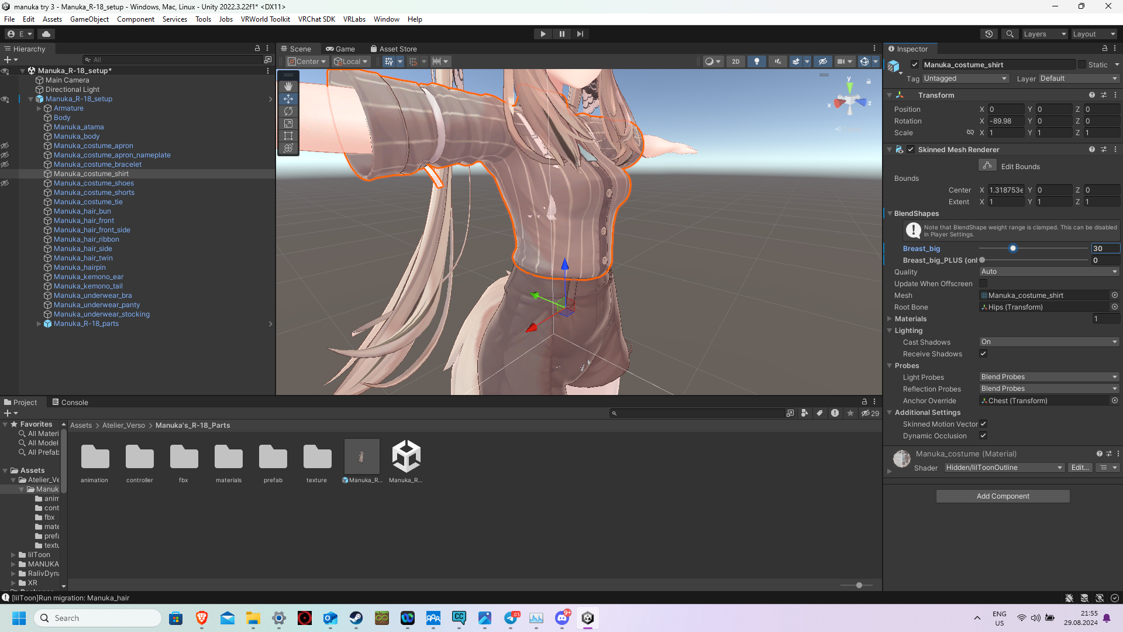This screenshot has height=632, width=1123.
Task: Open File Explorer from the taskbar
Action: tap(253, 618)
